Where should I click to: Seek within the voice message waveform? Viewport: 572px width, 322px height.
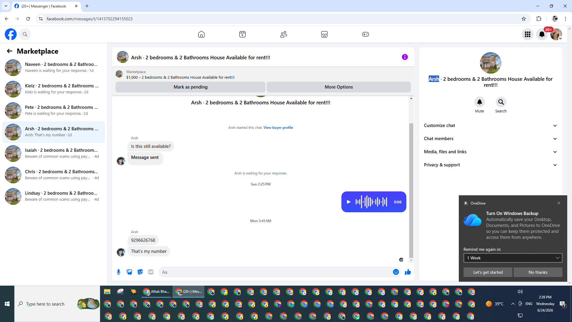pos(371,202)
